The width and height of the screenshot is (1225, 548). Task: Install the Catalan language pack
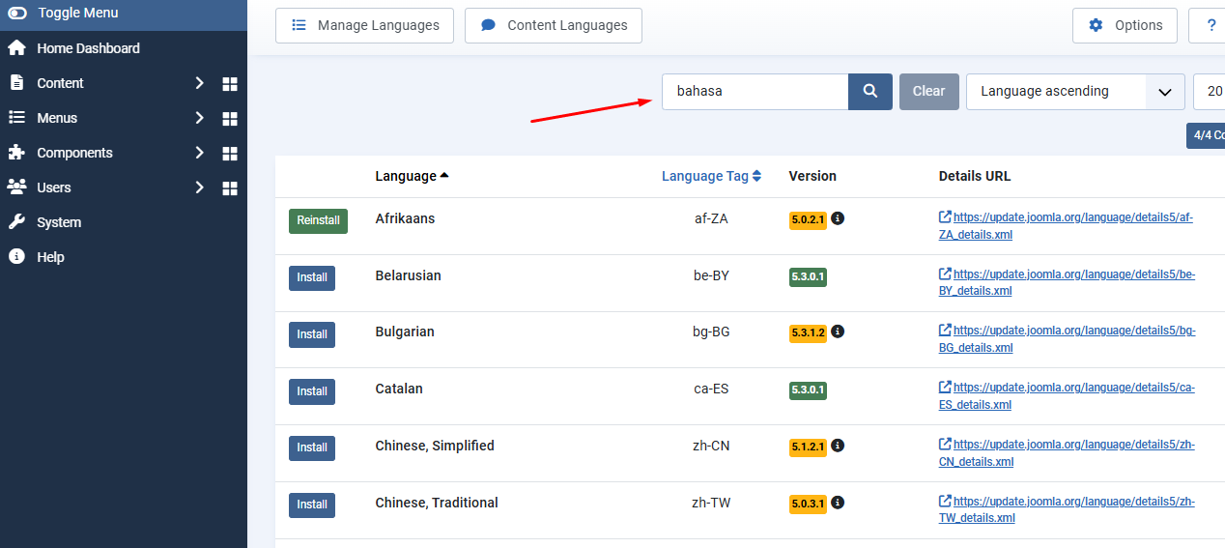pyautogui.click(x=311, y=391)
